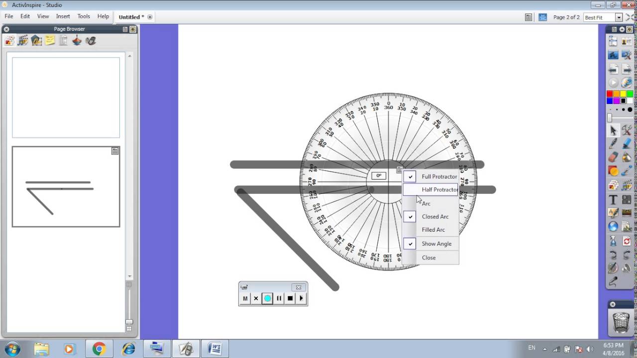Screen dimensions: 637x358
Task: Click the Redo arrow
Action: click(627, 255)
